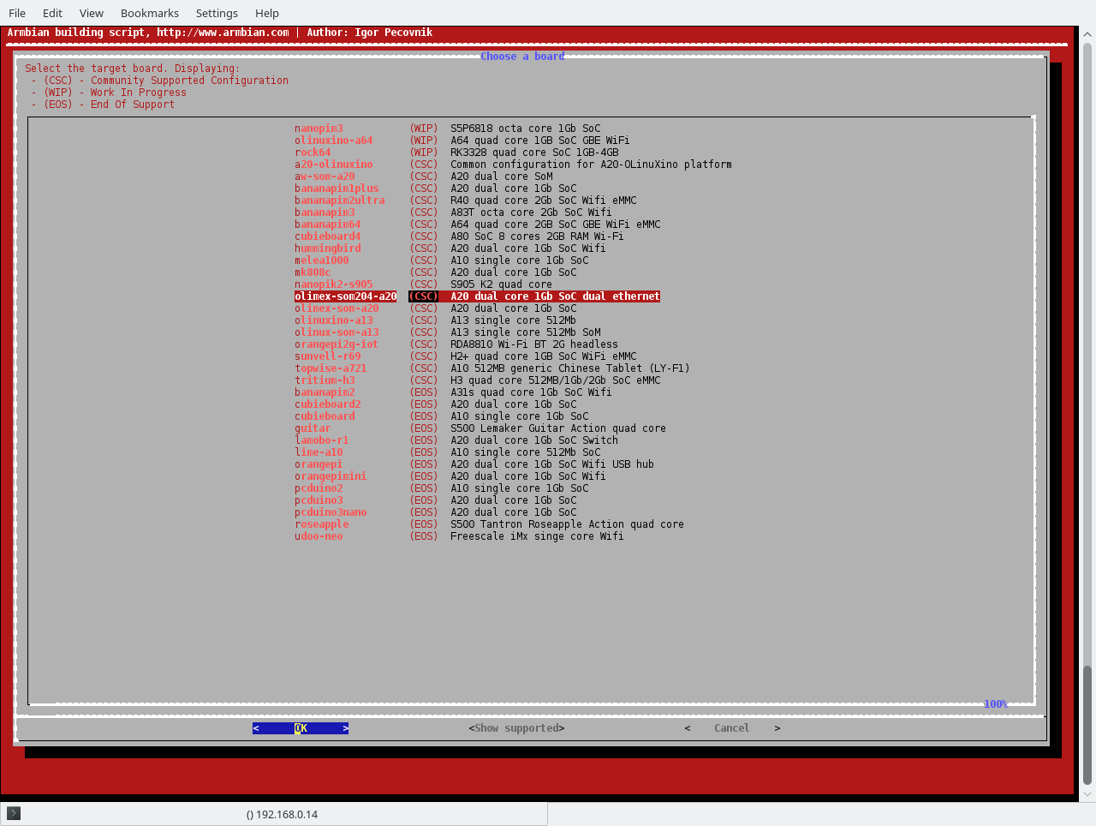
Task: Select bananapim2ultra in the list
Action: coord(466,201)
